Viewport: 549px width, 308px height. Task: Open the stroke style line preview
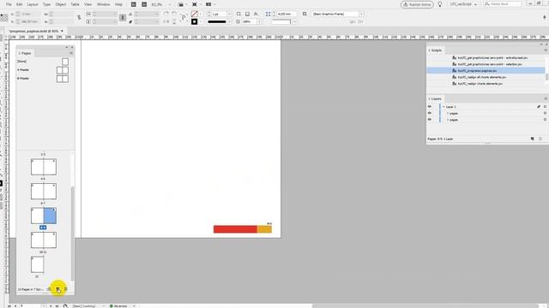tap(217, 21)
